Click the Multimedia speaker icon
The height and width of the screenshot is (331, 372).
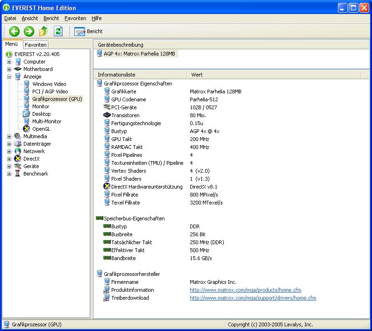click(x=18, y=136)
